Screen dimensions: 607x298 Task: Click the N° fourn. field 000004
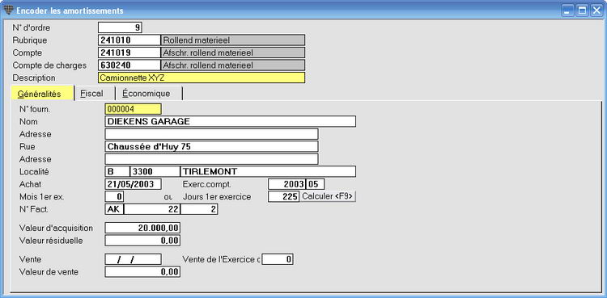pos(134,109)
